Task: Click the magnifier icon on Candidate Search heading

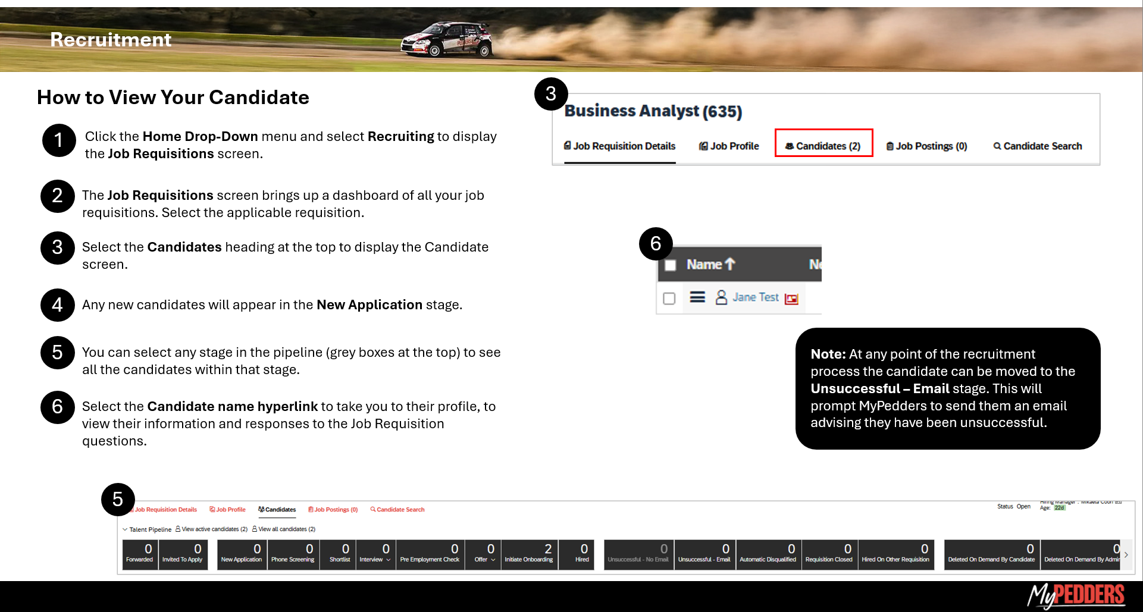Action: (x=997, y=146)
